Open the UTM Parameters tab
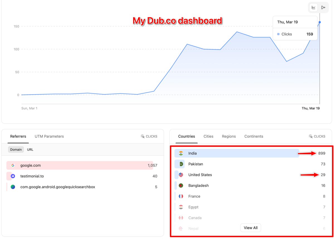The height and width of the screenshot is (239, 334). (49, 136)
